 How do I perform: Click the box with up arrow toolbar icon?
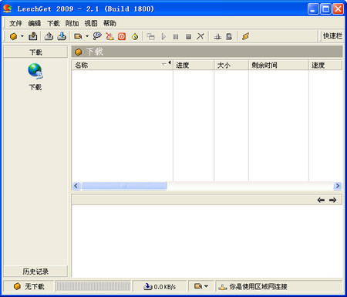[x=33, y=36]
